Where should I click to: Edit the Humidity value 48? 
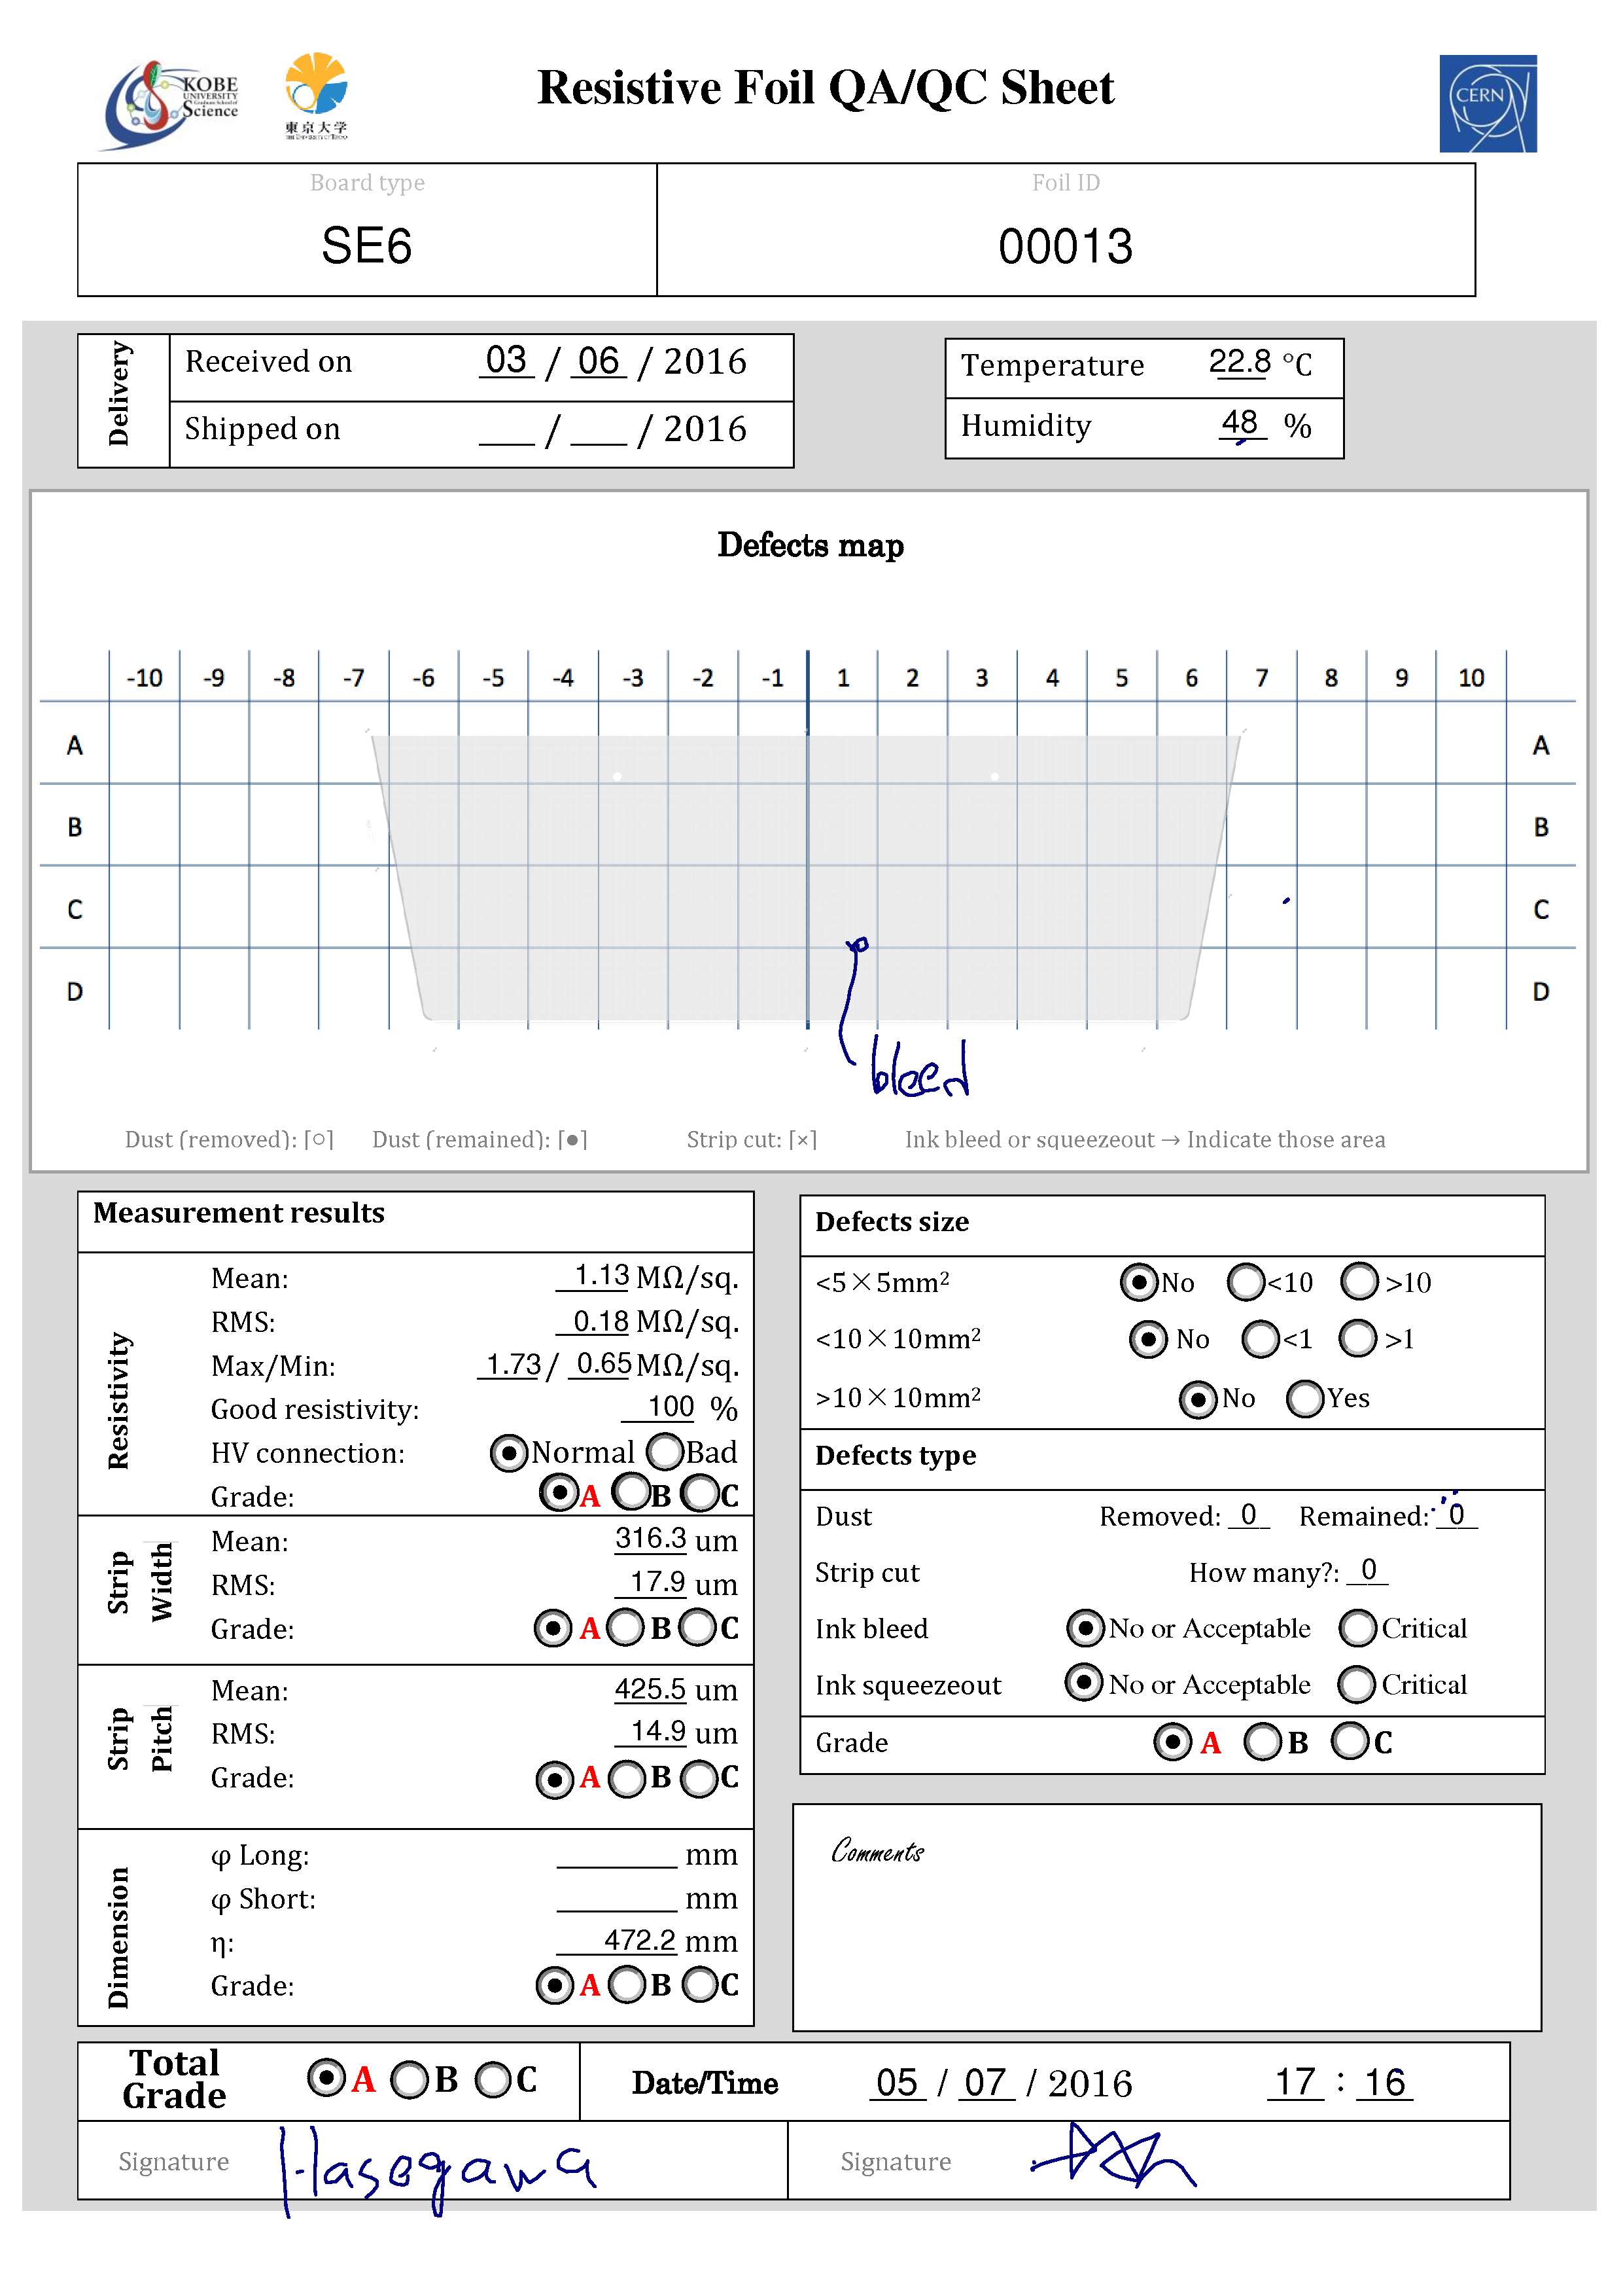pos(1241,423)
